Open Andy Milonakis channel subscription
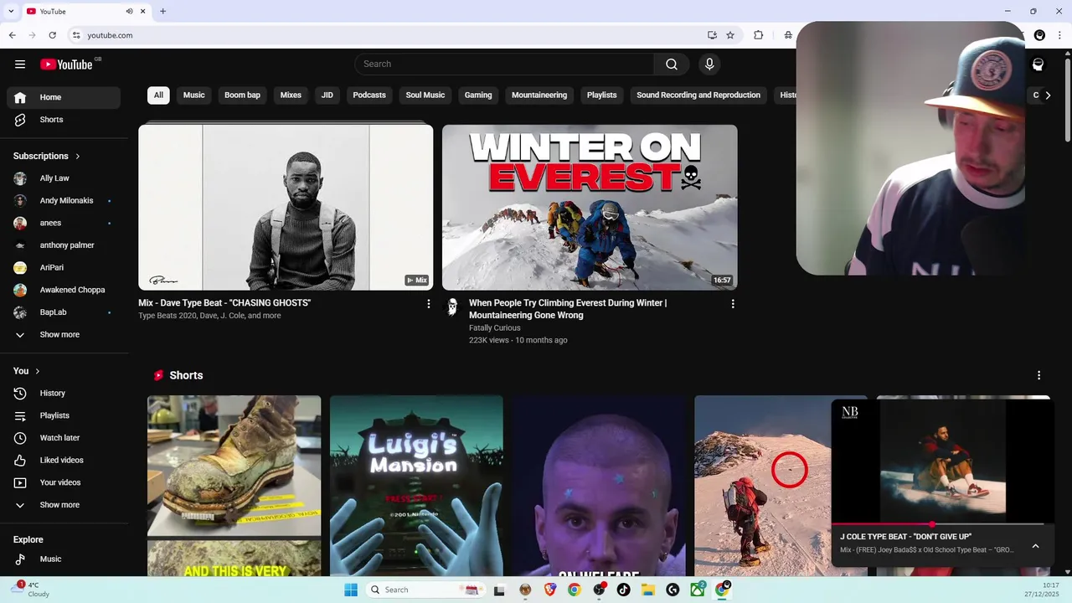1072x603 pixels. point(64,201)
